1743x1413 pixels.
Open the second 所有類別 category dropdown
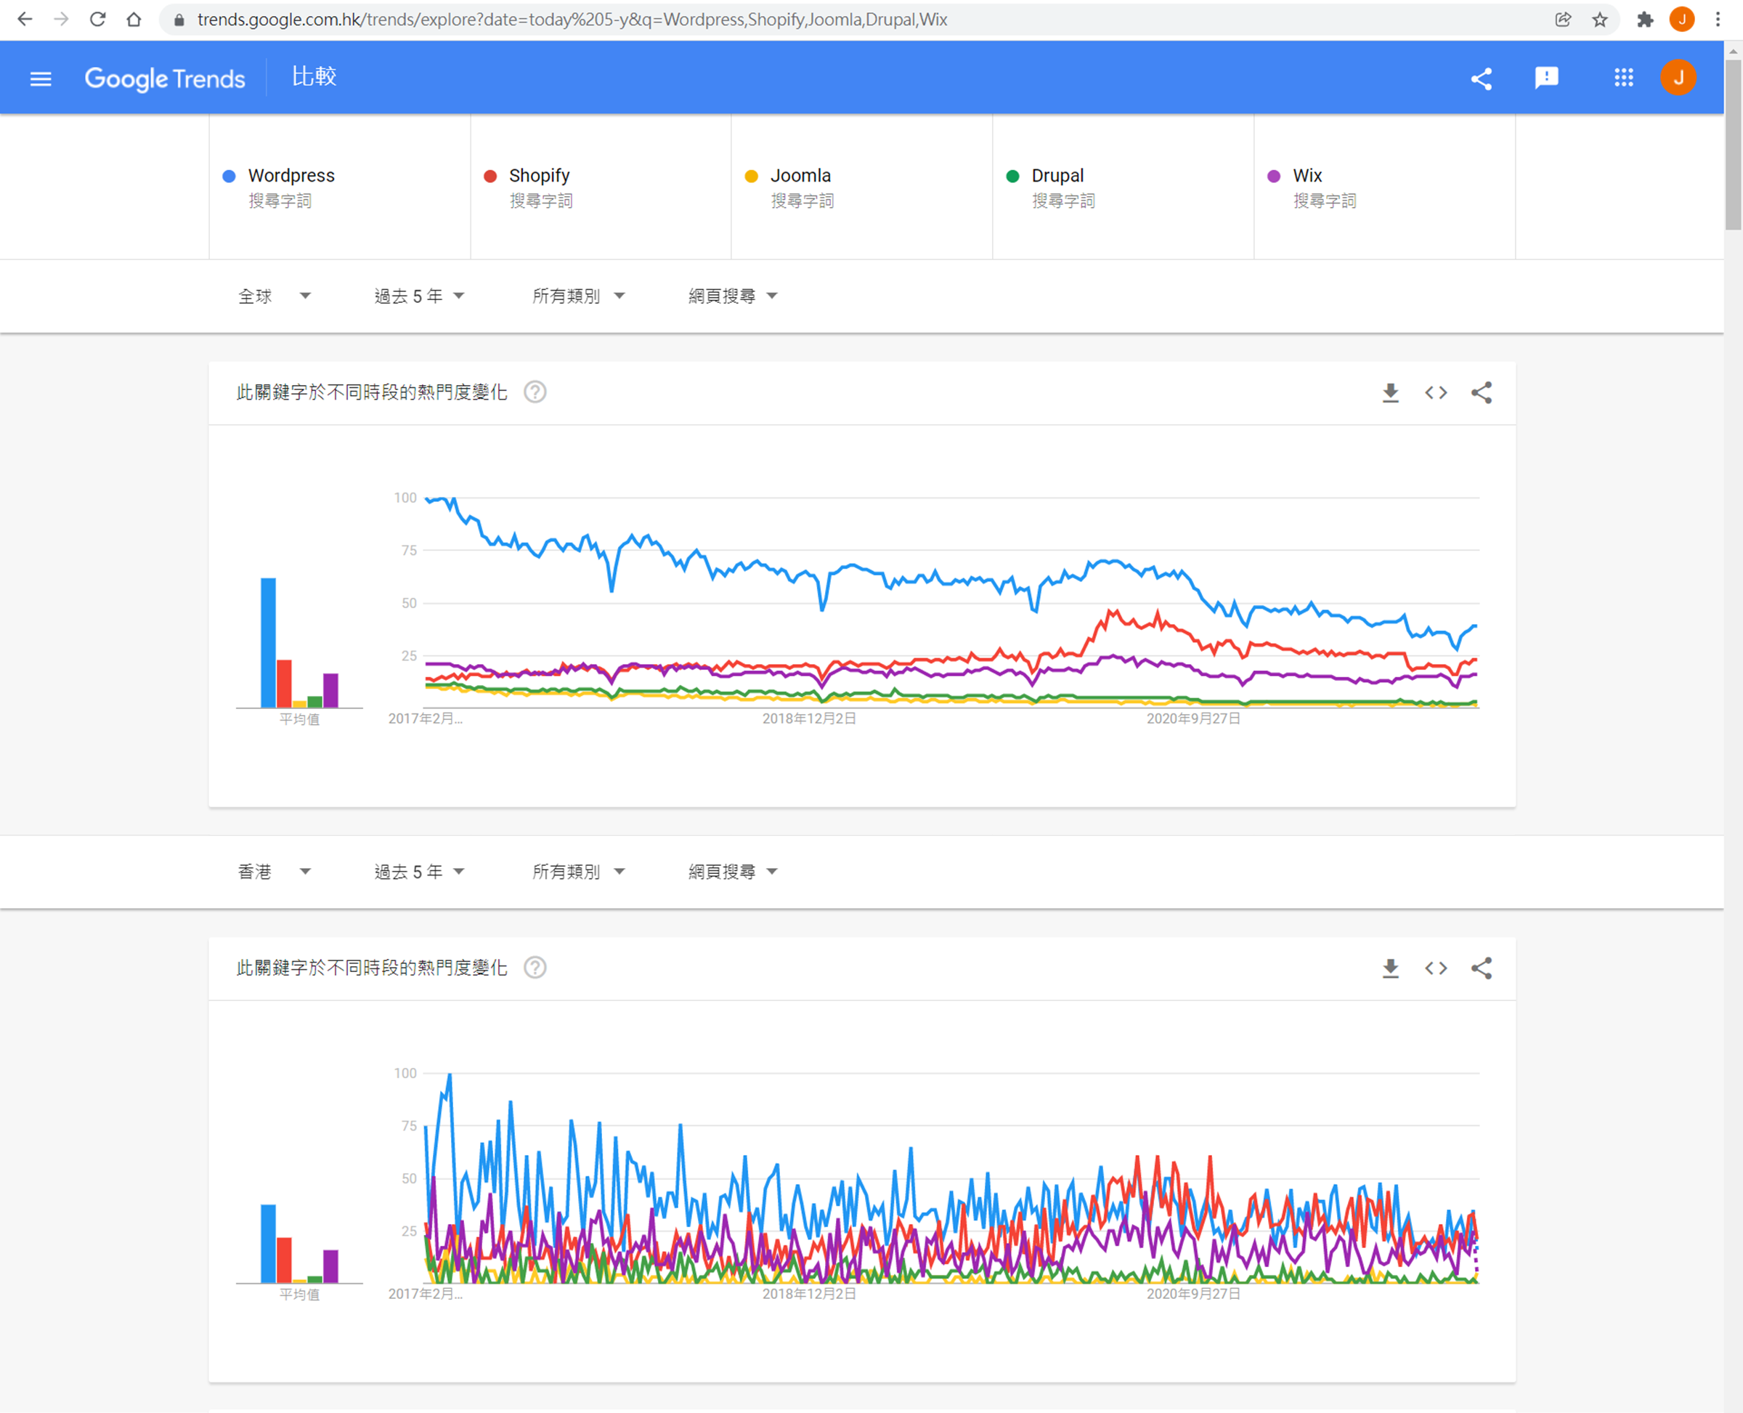point(579,872)
